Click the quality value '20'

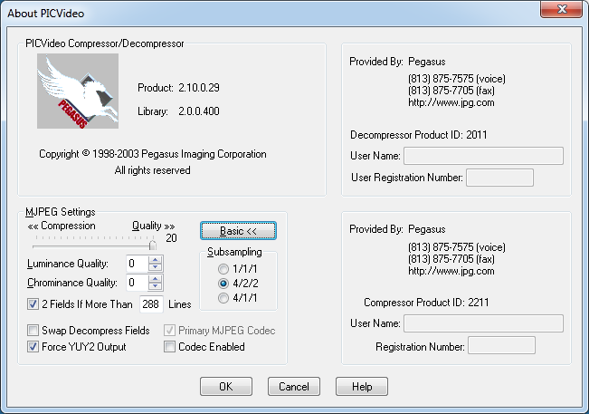pyautogui.click(x=171, y=238)
